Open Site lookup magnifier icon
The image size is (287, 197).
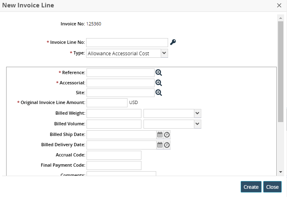pos(159,93)
